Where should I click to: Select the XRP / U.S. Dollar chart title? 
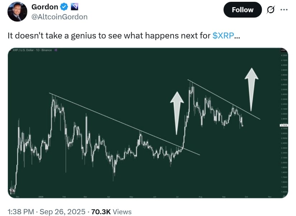[x=32, y=50]
